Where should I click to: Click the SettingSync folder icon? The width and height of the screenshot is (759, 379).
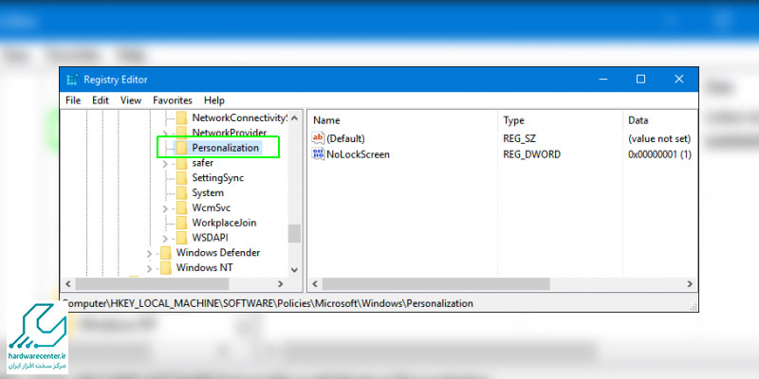tap(181, 178)
